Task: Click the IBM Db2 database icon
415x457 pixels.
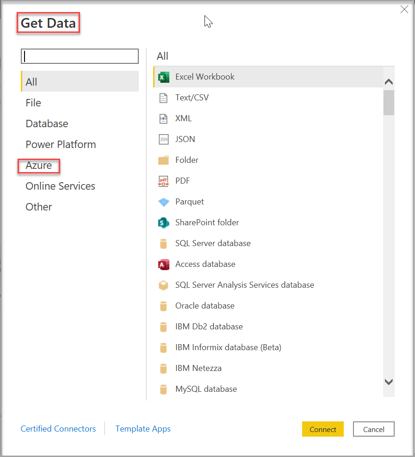Action: pyautogui.click(x=163, y=327)
